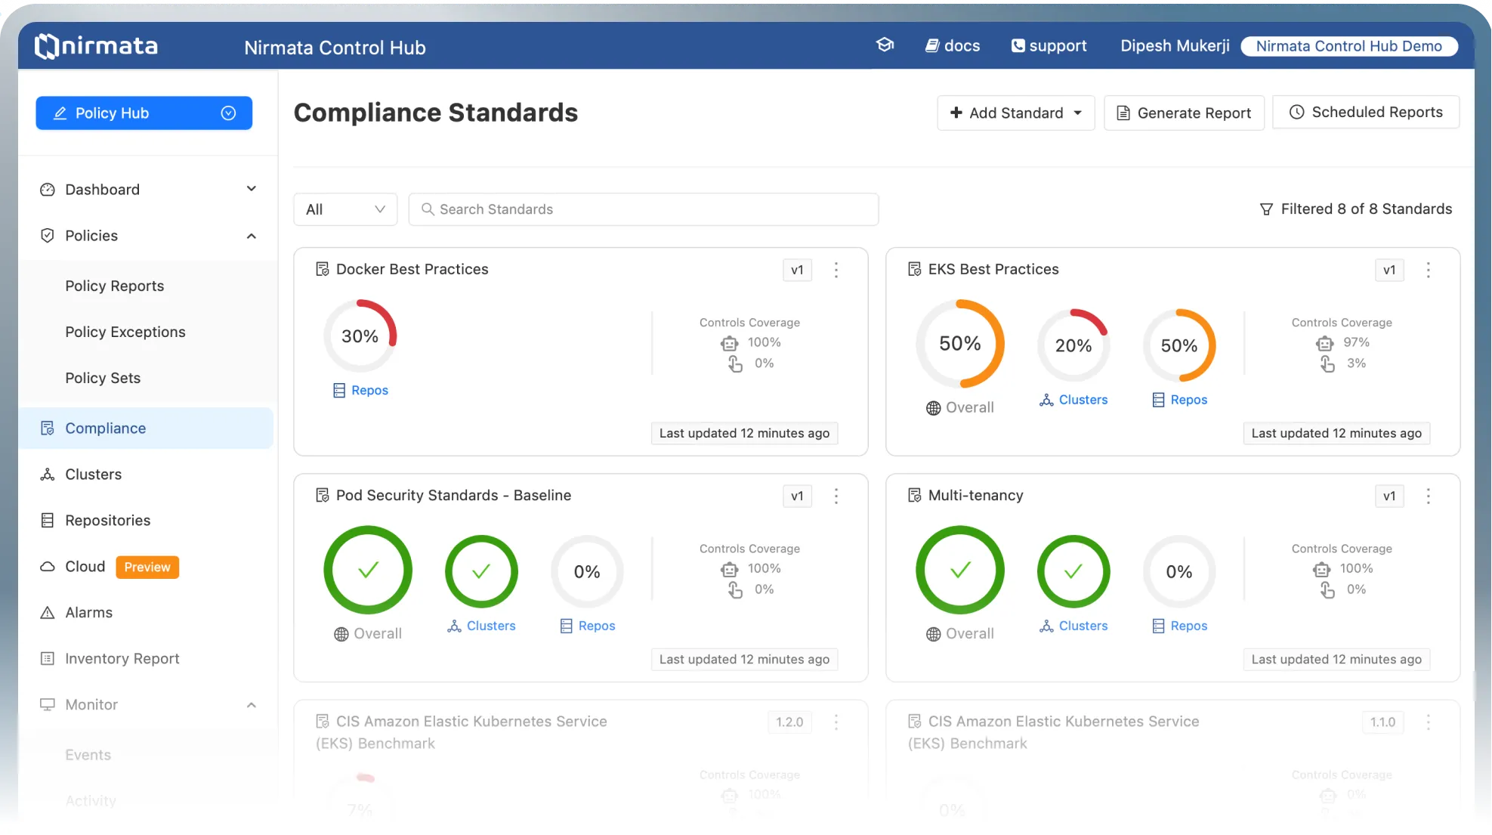Focus the Search Standards field
The height and width of the screenshot is (835, 1492).
coord(644,209)
